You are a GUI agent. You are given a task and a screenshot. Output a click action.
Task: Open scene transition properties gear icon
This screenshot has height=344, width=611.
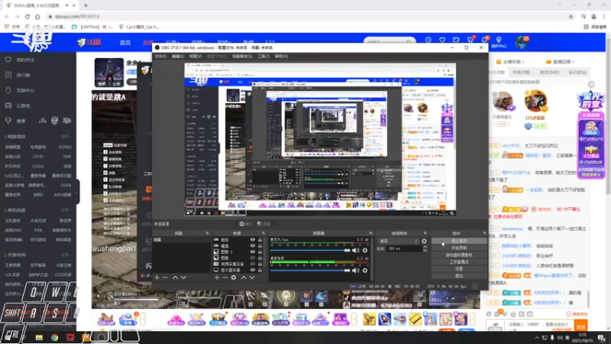click(424, 242)
